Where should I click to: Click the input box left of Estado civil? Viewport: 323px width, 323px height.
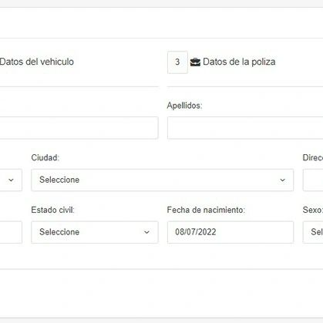[x=11, y=232]
